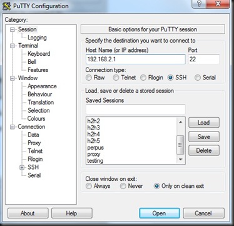234x226 pixels.
Task: Open the Telnet settings category in tree
Action: [x=35, y=151]
